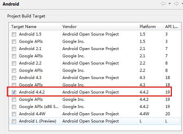Viewport: 183px width, 134px height.
Task: Enable the Android 2.1 target checkbox
Action: coord(14,49)
